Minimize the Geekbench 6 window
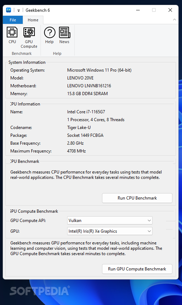 coord(138,10)
